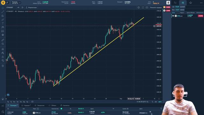Select the PERP filter tab
Screen dimensions: 204x115
pyautogui.click(x=177, y=7)
